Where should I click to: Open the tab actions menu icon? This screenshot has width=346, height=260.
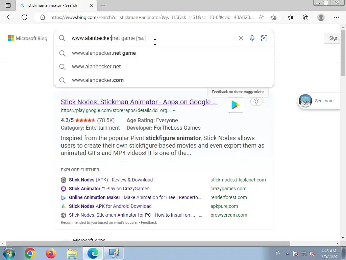click(x=8, y=5)
